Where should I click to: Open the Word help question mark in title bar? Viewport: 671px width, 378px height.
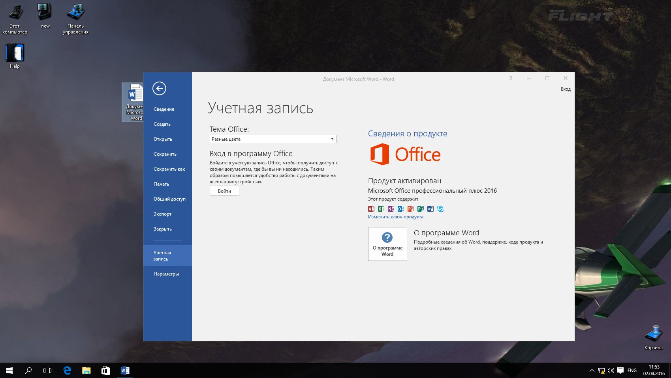511,78
